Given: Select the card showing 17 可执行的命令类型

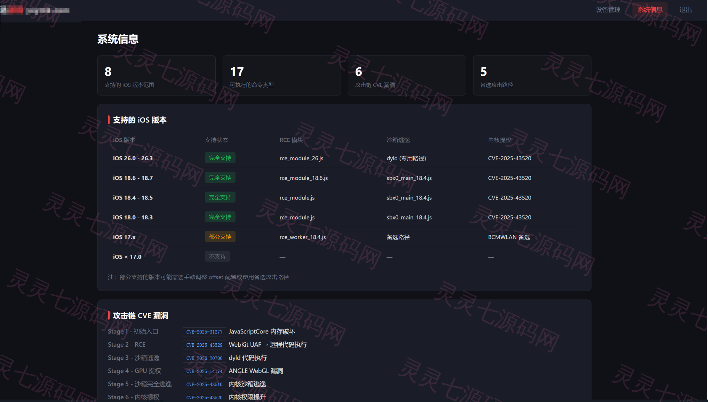Looking at the screenshot, I should point(282,75).
